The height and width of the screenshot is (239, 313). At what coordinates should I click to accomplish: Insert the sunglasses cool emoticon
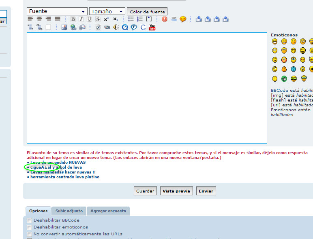[x=294, y=51]
